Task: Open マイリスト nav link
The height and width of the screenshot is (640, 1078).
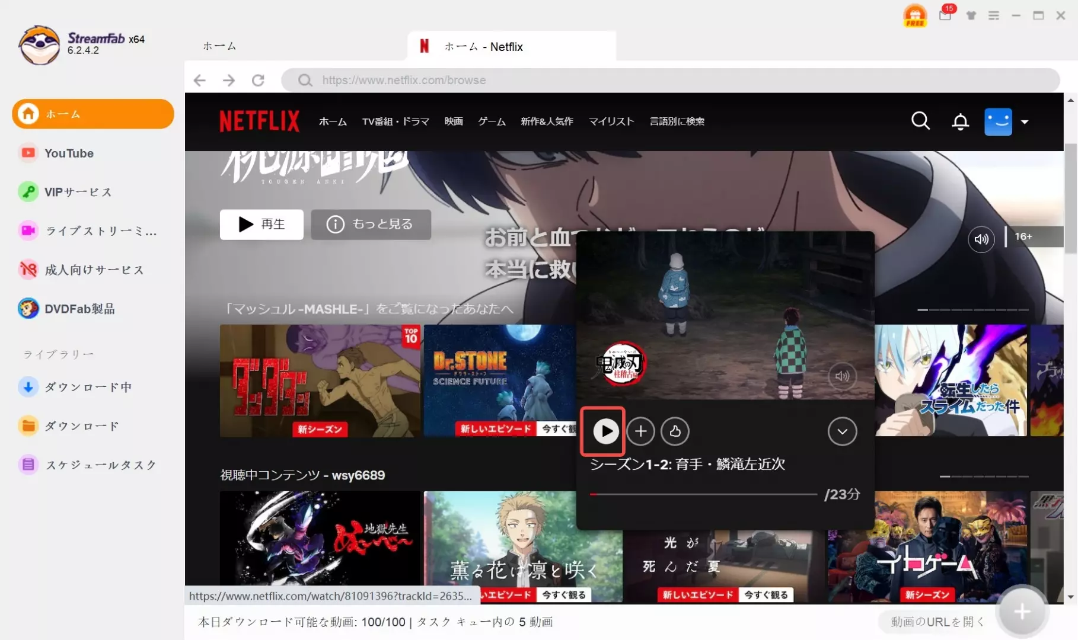Action: coord(611,121)
